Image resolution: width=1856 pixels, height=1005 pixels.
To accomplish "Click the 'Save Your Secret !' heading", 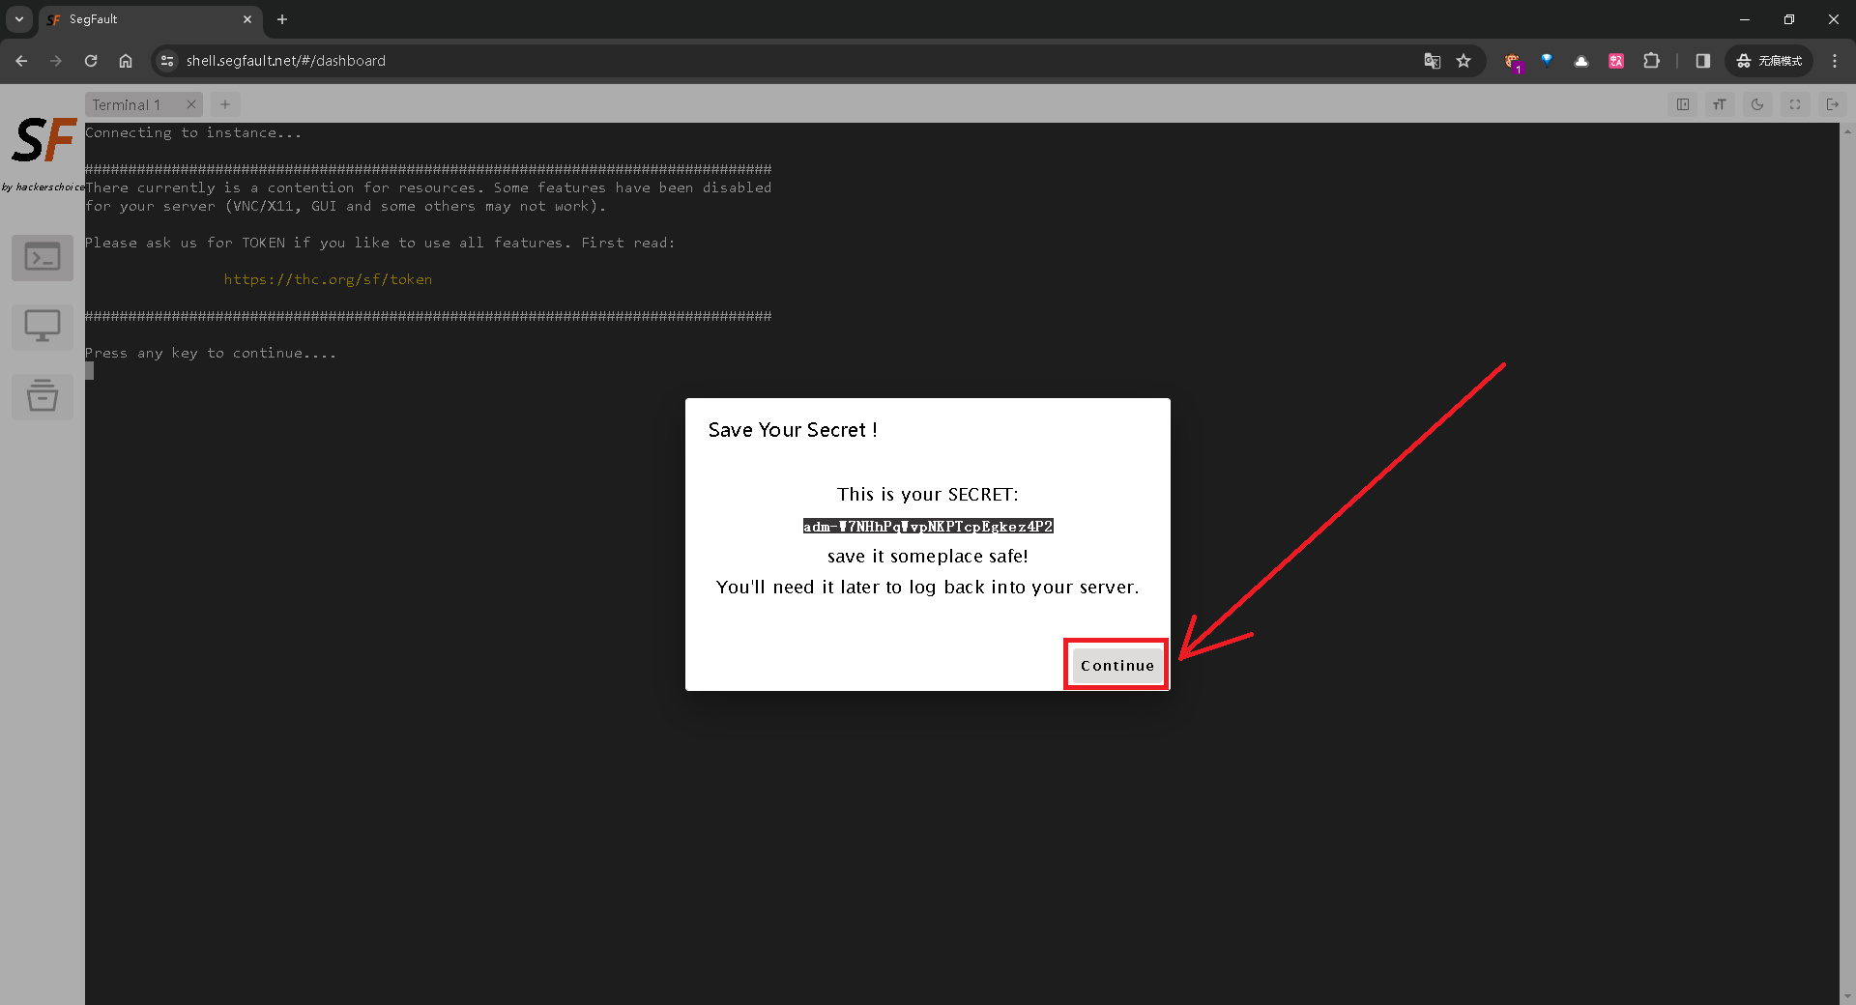I will click(793, 430).
